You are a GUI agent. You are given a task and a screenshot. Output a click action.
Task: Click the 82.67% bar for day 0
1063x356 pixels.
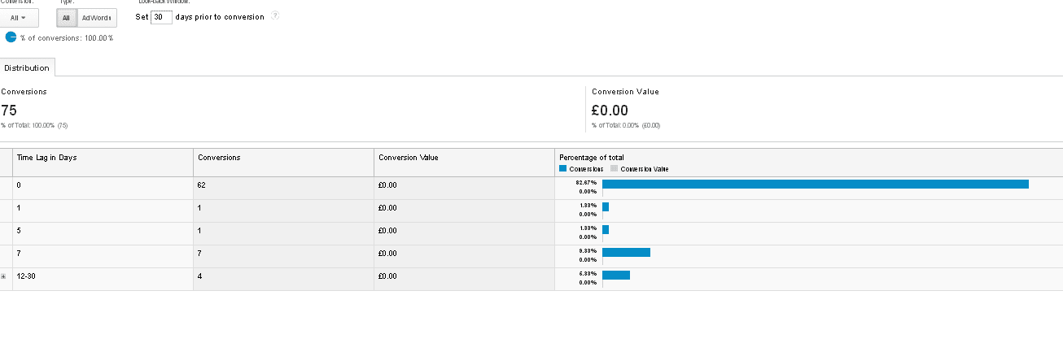coord(815,184)
